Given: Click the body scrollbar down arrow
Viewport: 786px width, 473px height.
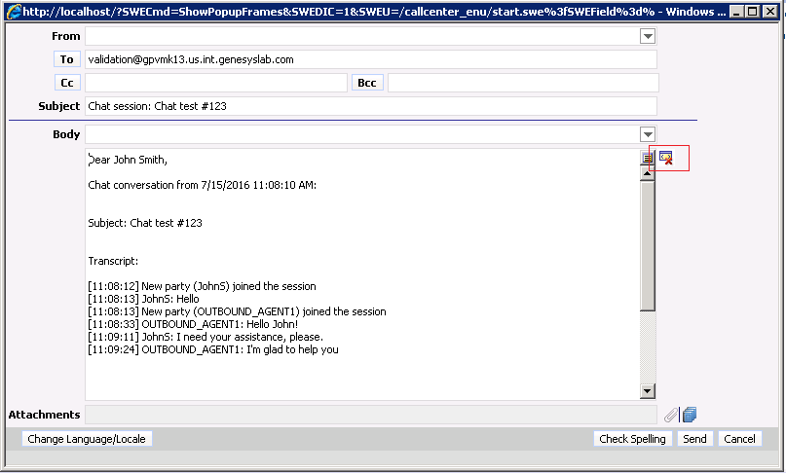Looking at the screenshot, I should [648, 391].
